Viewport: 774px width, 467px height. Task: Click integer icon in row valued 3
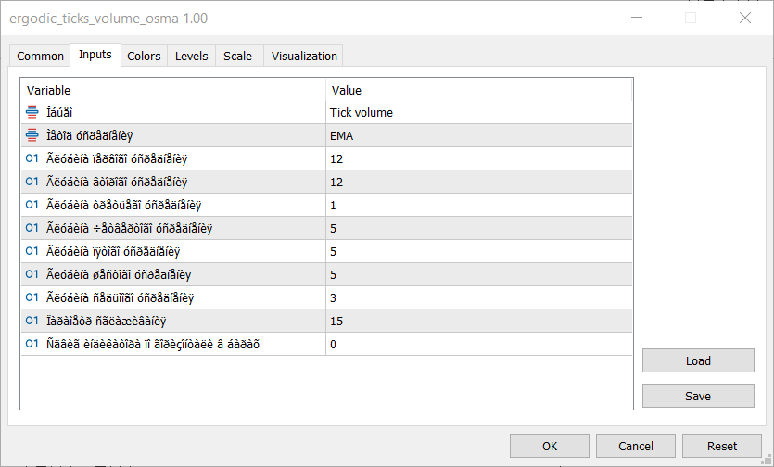[32, 297]
